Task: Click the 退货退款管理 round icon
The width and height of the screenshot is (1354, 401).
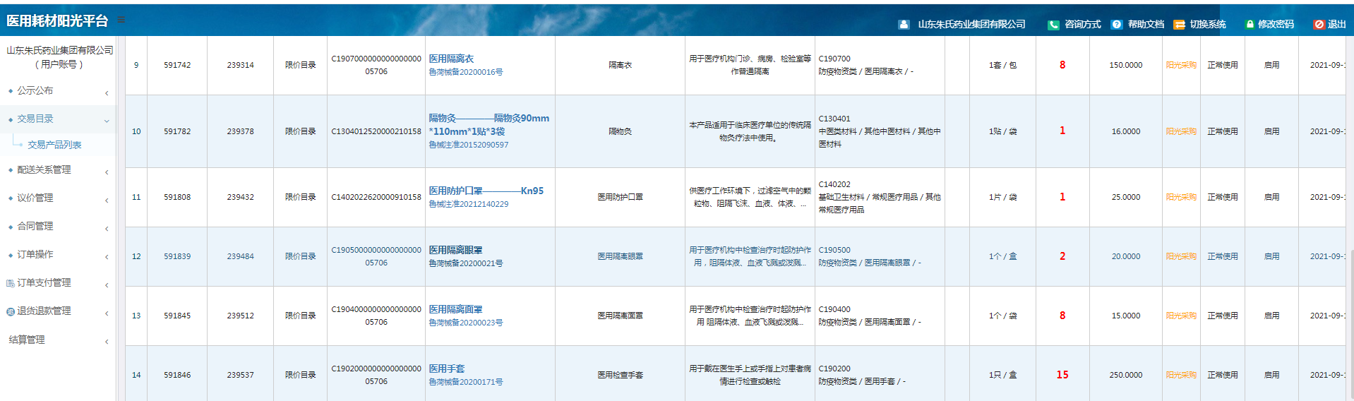Action: [x=11, y=311]
